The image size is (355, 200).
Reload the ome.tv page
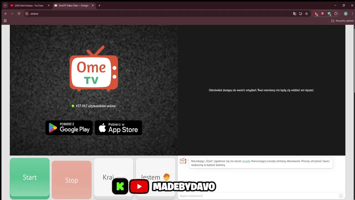pos(19,14)
